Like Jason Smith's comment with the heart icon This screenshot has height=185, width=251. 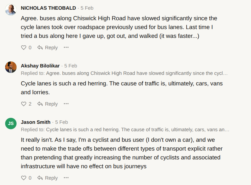coord(24,178)
